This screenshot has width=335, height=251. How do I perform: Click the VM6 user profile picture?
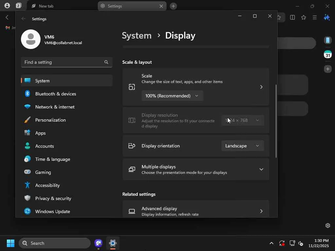pyautogui.click(x=31, y=39)
